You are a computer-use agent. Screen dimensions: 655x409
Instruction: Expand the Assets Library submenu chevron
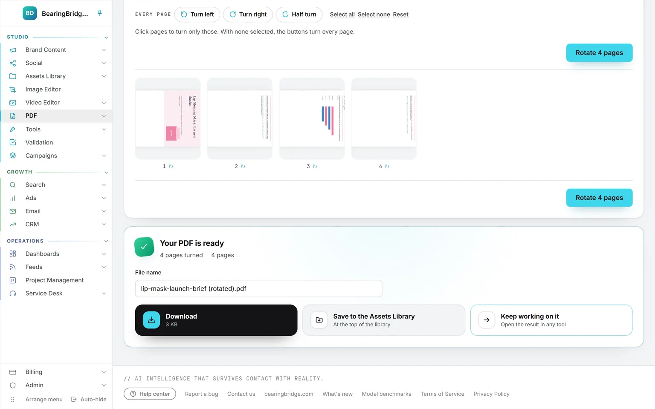[x=104, y=76]
